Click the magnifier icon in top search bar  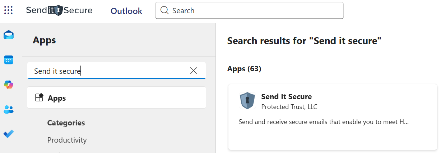click(165, 10)
